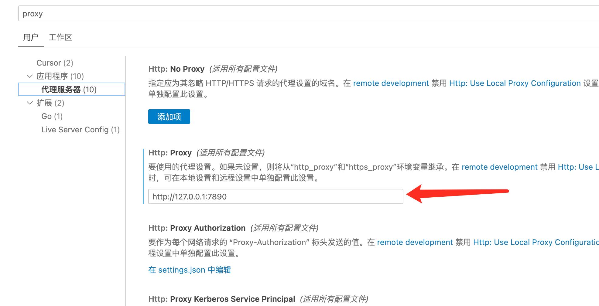Image resolution: width=599 pixels, height=306 pixels.
Task: Open Live Server Config (1) settings
Action: (x=80, y=130)
